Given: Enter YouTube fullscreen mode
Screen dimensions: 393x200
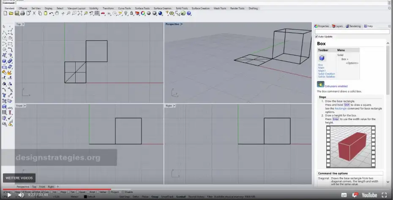Looking at the screenshot, I should pos(384,195).
